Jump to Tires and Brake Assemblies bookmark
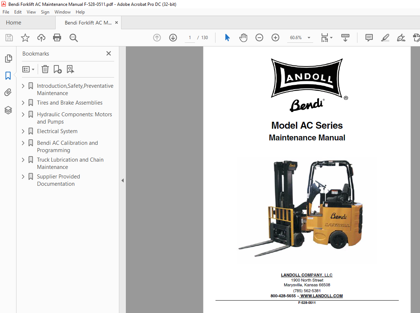 click(70, 103)
